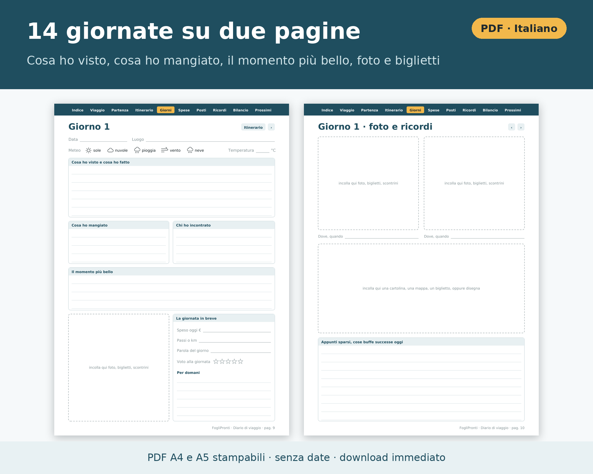Click the Luogo field line
Screen dimensions: 593x474
click(210, 140)
